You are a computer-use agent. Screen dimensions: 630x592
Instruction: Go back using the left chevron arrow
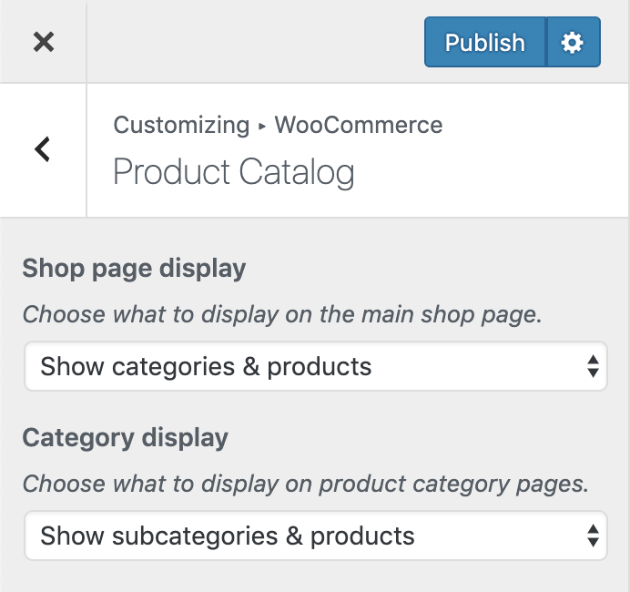click(43, 149)
